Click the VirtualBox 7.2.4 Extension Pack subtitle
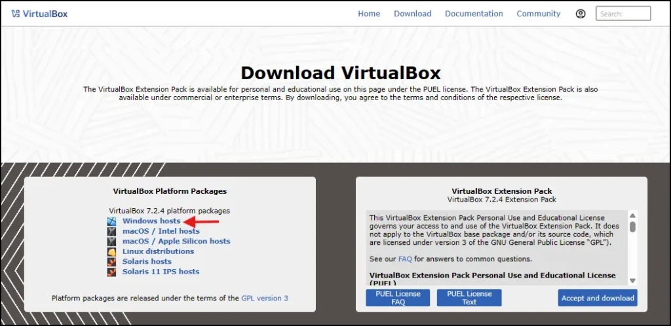Screen dimensions: 671x326 click(502, 200)
